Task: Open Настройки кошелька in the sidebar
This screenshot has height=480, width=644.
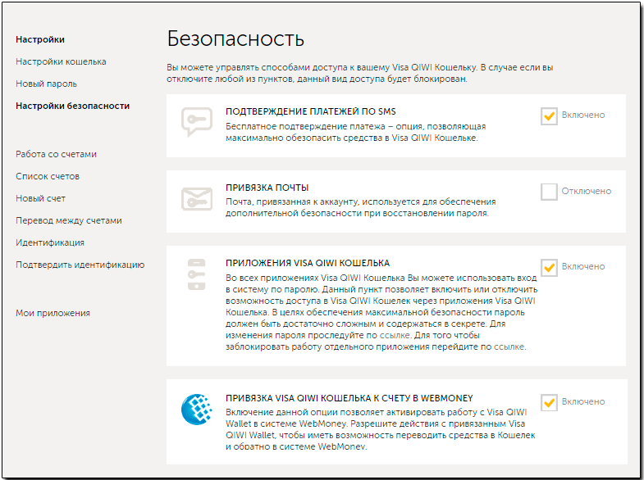Action: click(x=61, y=61)
